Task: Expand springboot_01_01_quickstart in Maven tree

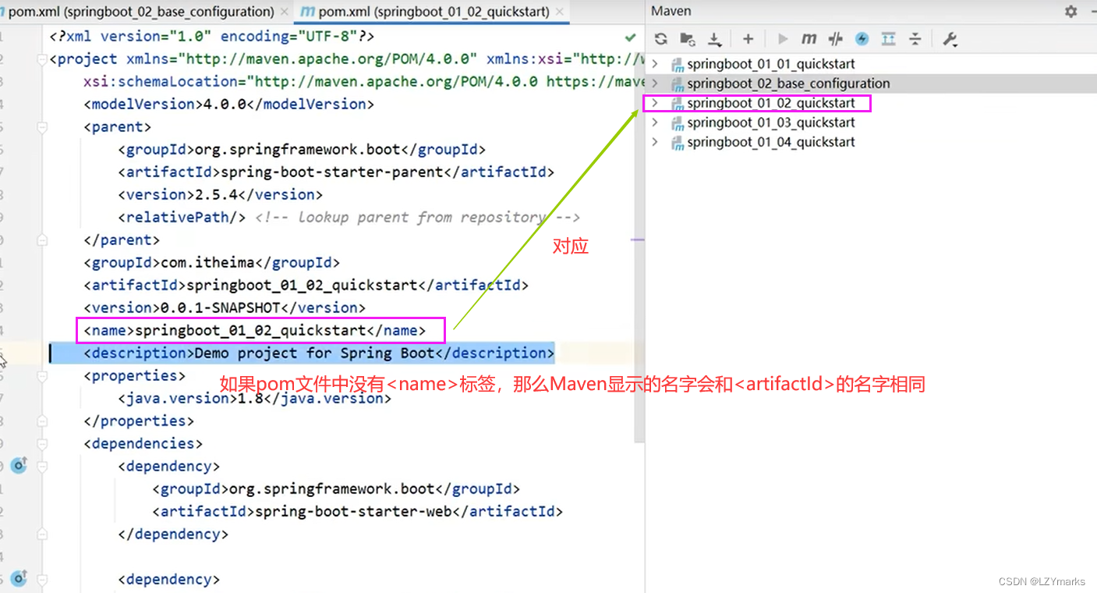Action: 655,64
